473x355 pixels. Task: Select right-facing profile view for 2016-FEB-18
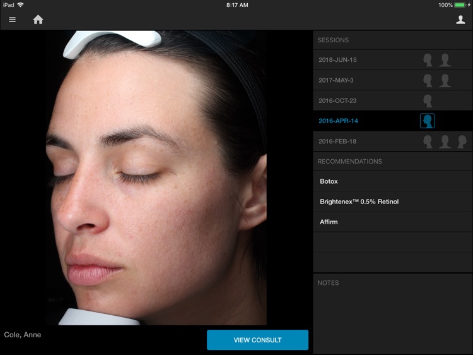pos(462,141)
